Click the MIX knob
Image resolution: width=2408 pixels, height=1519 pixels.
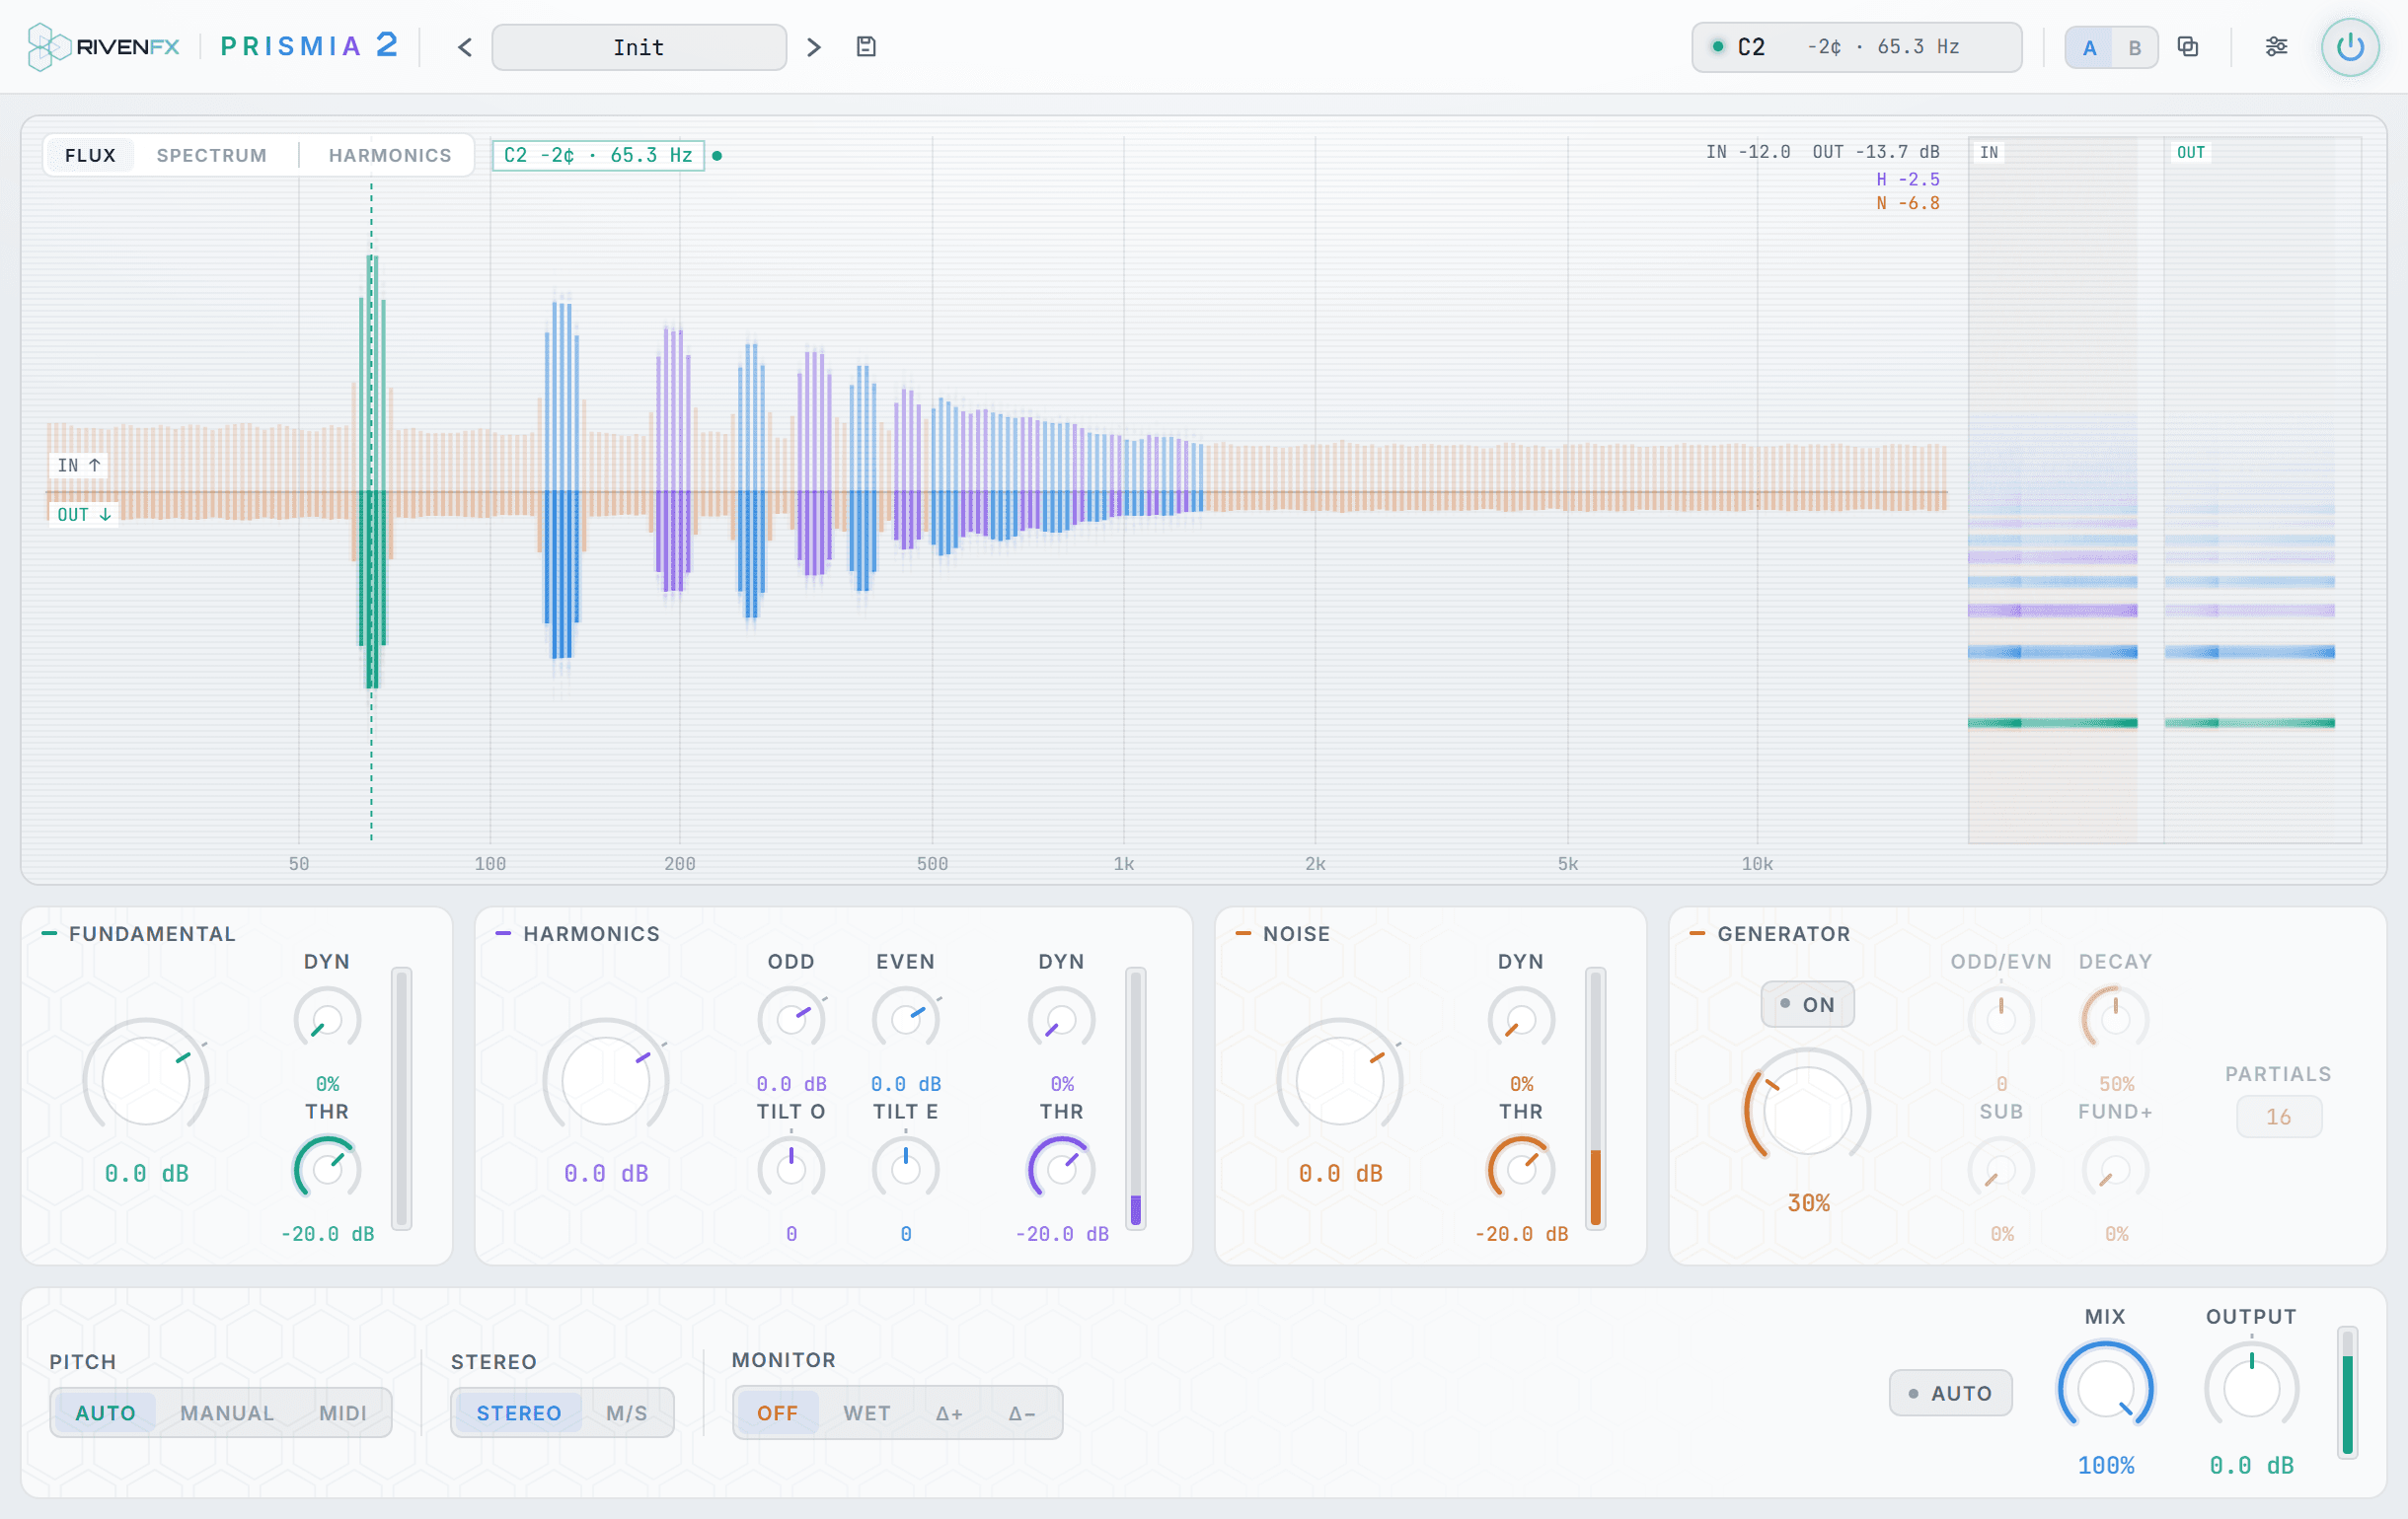[x=2105, y=1389]
